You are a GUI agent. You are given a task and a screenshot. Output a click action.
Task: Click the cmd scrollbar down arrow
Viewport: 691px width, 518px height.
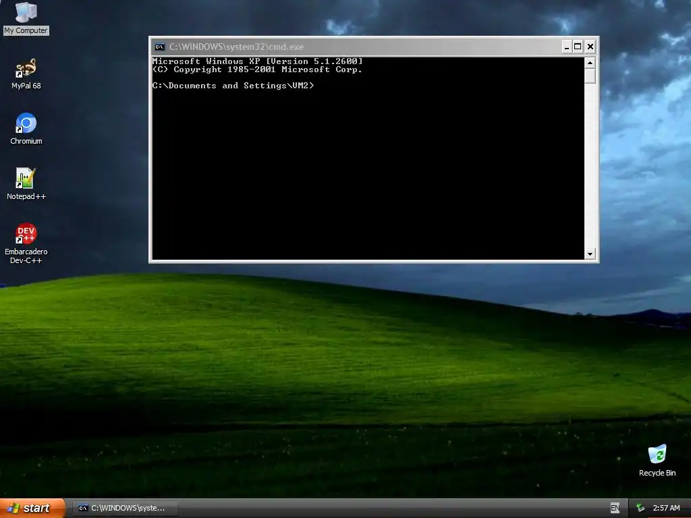590,254
